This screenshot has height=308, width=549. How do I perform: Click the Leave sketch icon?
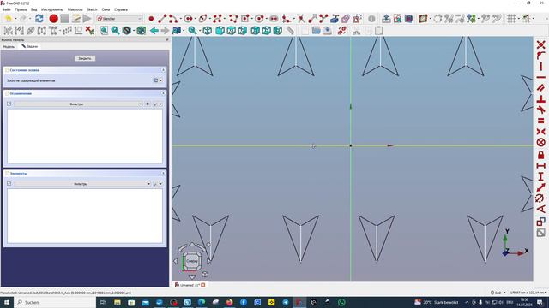386,19
